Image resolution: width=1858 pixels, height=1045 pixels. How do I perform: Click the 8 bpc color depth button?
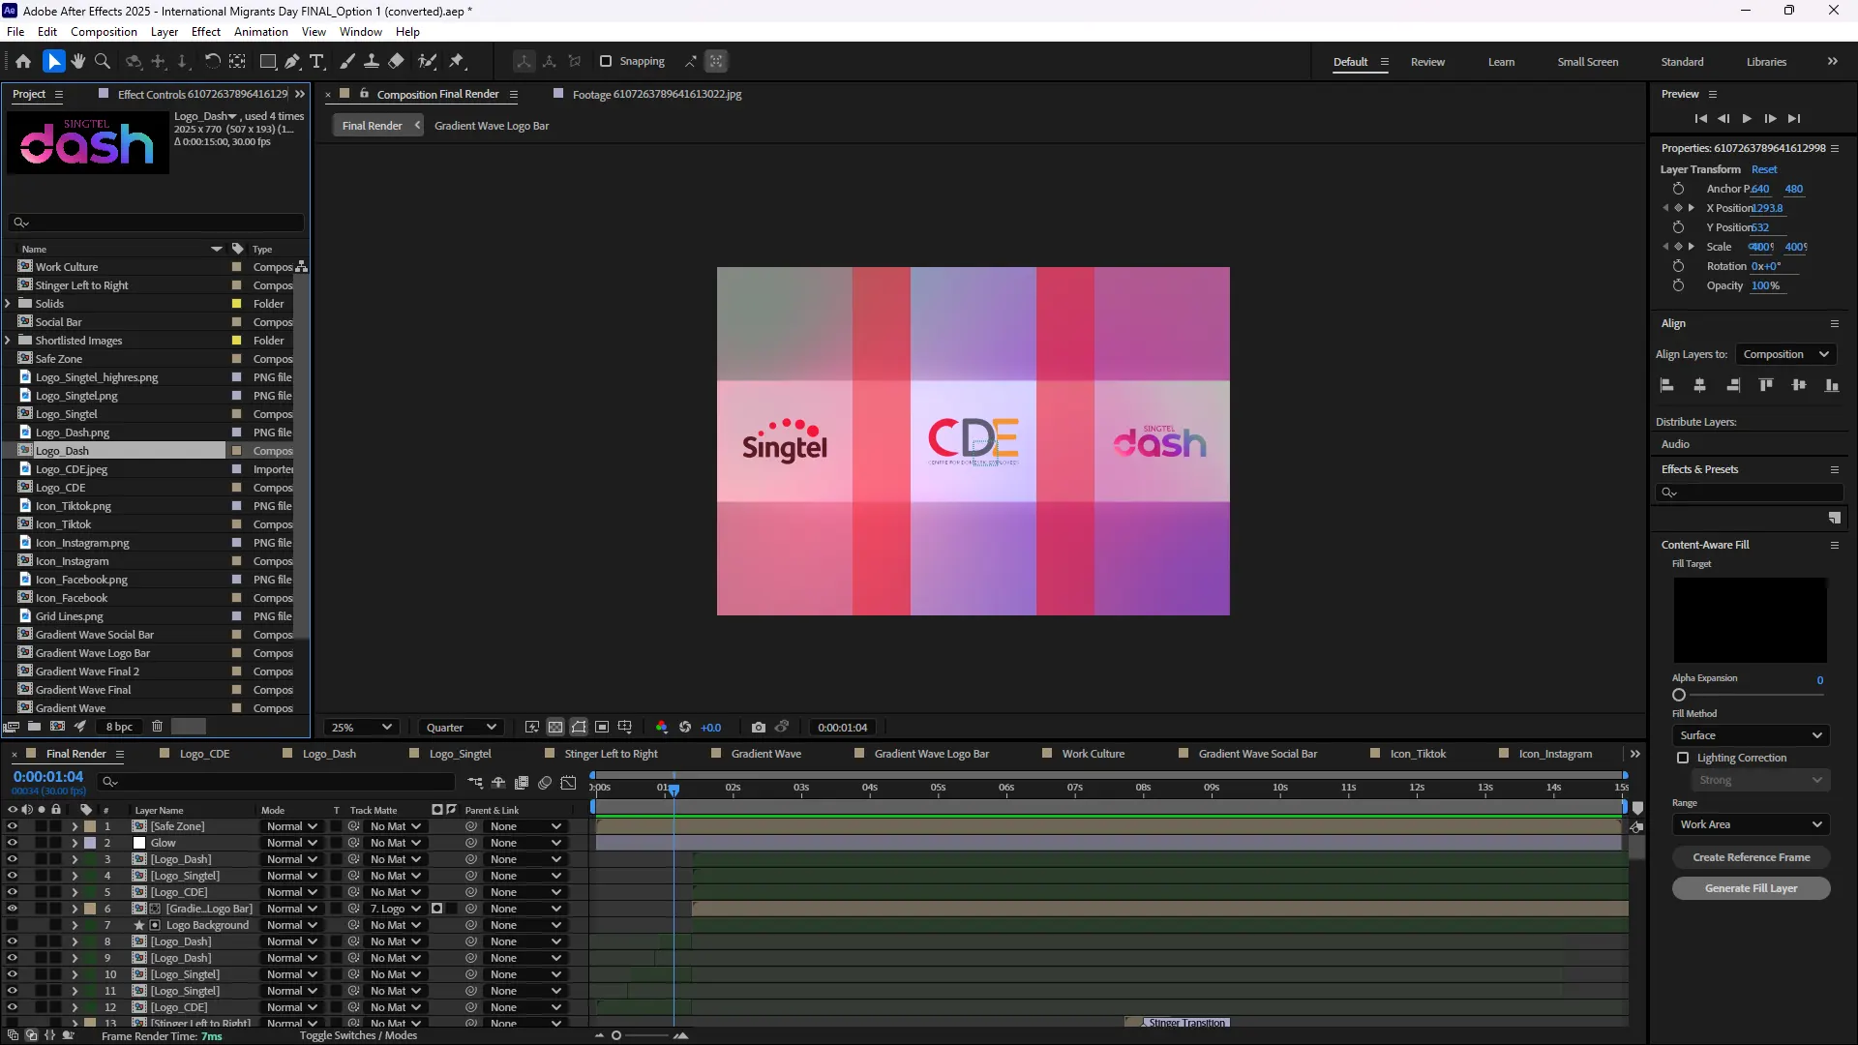coord(119,727)
